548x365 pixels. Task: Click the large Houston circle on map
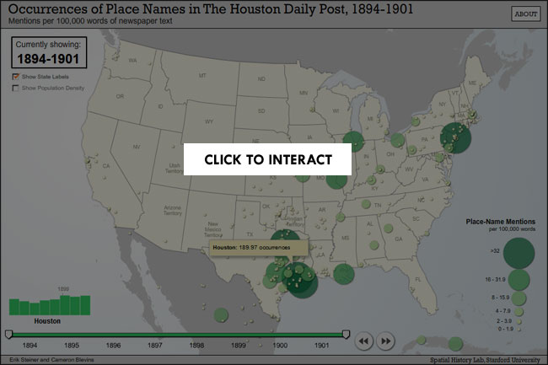[299, 281]
